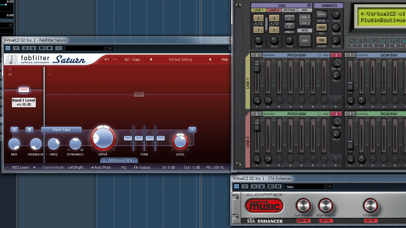The height and width of the screenshot is (228, 406).
Task: Enable Read automation (R) in Saturn window
Action: [25, 48]
